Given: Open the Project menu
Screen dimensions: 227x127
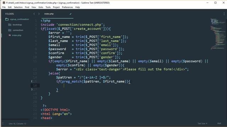Looking at the screenshot, I should (x=56, y=7).
